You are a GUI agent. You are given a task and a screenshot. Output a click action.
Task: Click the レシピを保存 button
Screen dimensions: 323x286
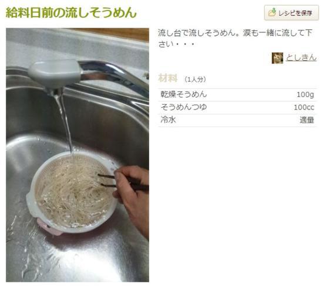point(291,13)
